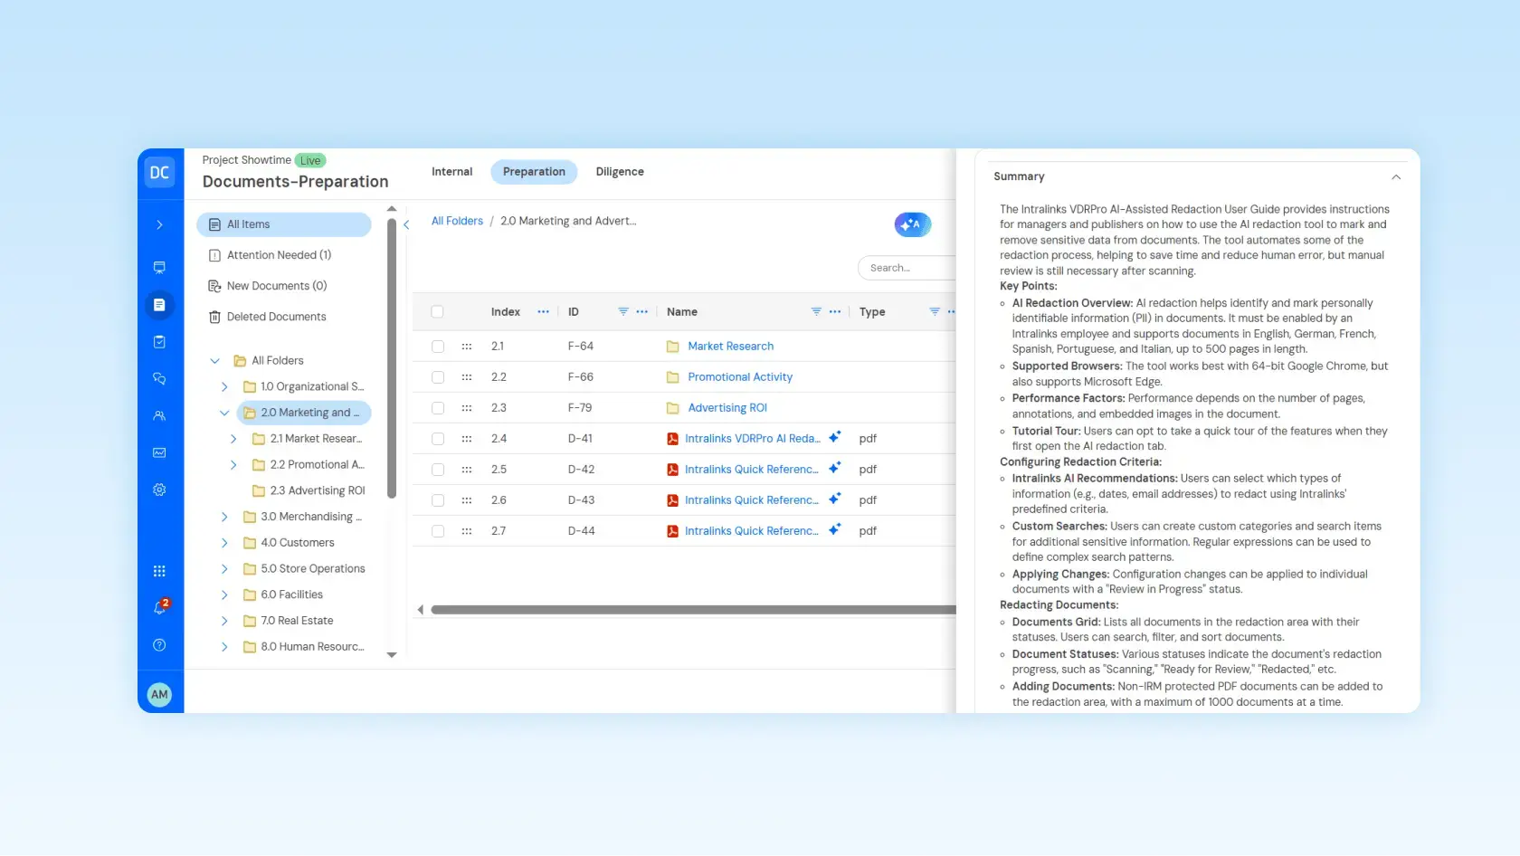Open the apps grid icon
This screenshot has height=856, width=1520.
tap(159, 571)
